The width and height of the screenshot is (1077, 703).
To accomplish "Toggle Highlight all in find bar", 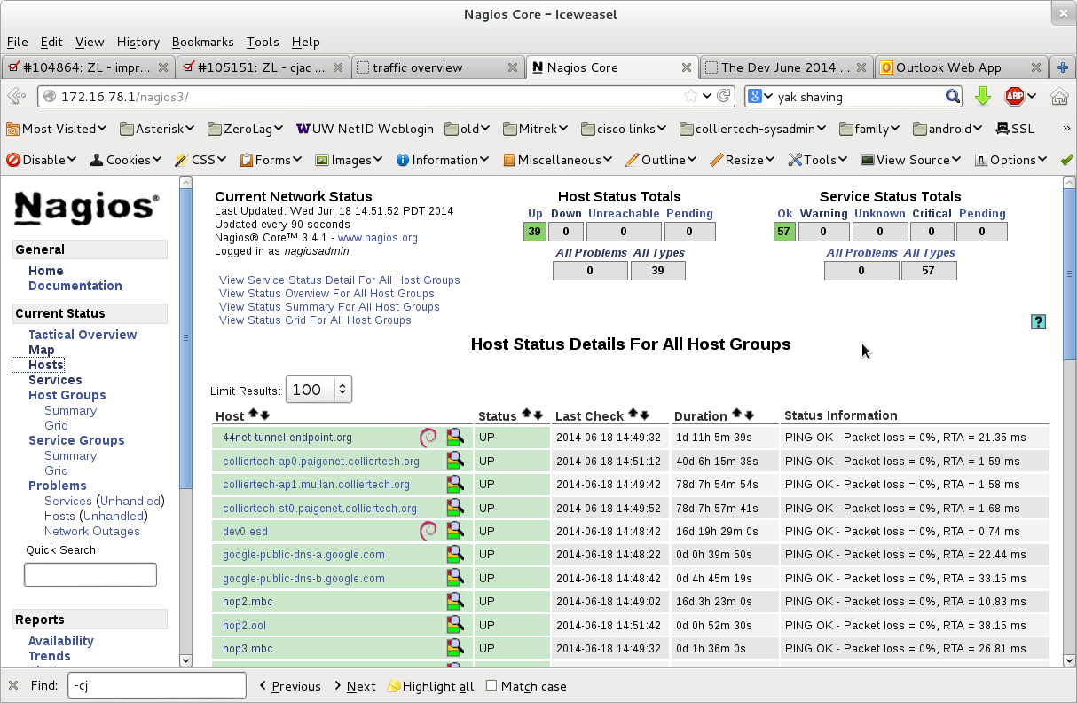I will [430, 686].
